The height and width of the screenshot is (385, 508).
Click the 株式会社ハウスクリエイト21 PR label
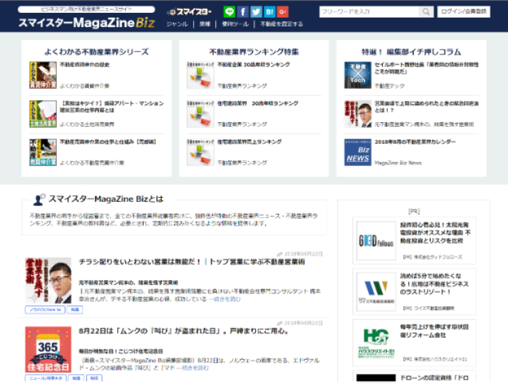click(435, 359)
